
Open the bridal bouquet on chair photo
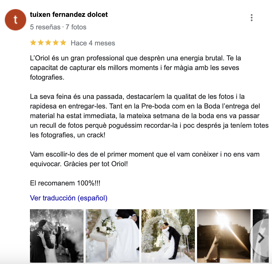[x=112, y=236]
